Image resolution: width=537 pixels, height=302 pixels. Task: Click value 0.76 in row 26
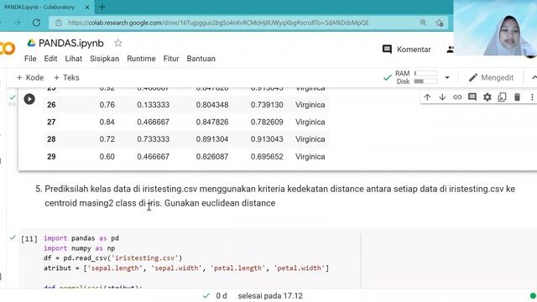pyautogui.click(x=107, y=105)
